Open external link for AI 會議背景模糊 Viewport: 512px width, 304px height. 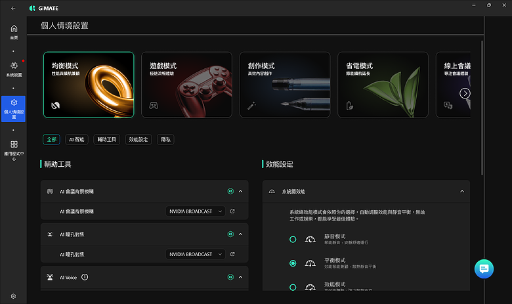[232, 211]
